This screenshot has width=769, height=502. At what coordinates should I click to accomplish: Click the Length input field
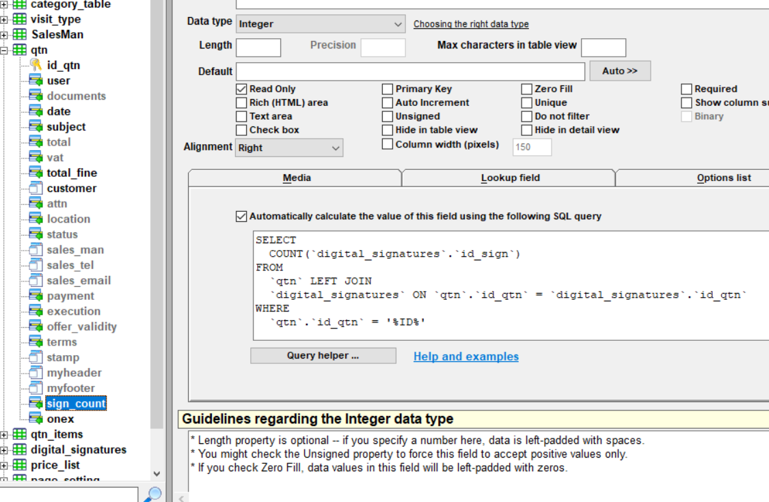(x=258, y=48)
